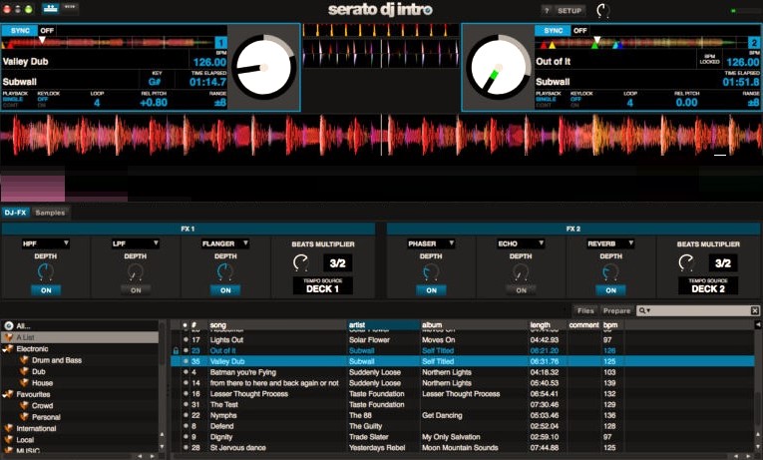Collapse the Electronic crate tree

pos(4,348)
